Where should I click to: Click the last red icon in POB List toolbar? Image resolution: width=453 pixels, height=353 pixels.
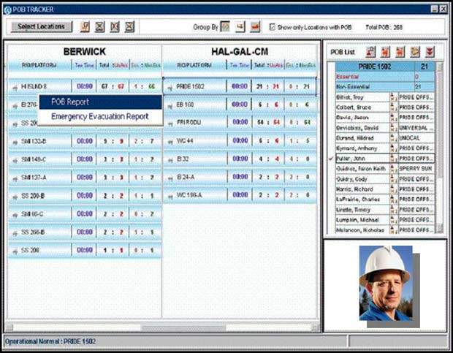click(430, 51)
